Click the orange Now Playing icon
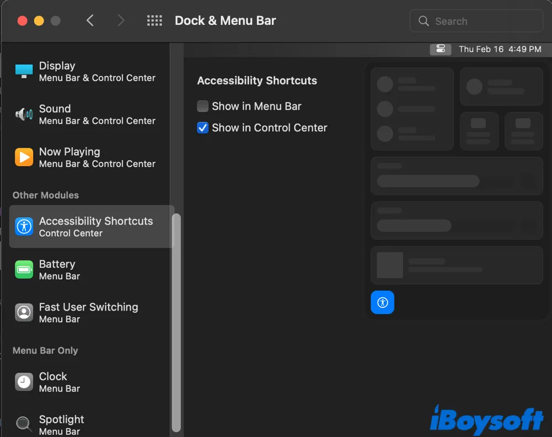Screen dimensions: 552x437 24,157
